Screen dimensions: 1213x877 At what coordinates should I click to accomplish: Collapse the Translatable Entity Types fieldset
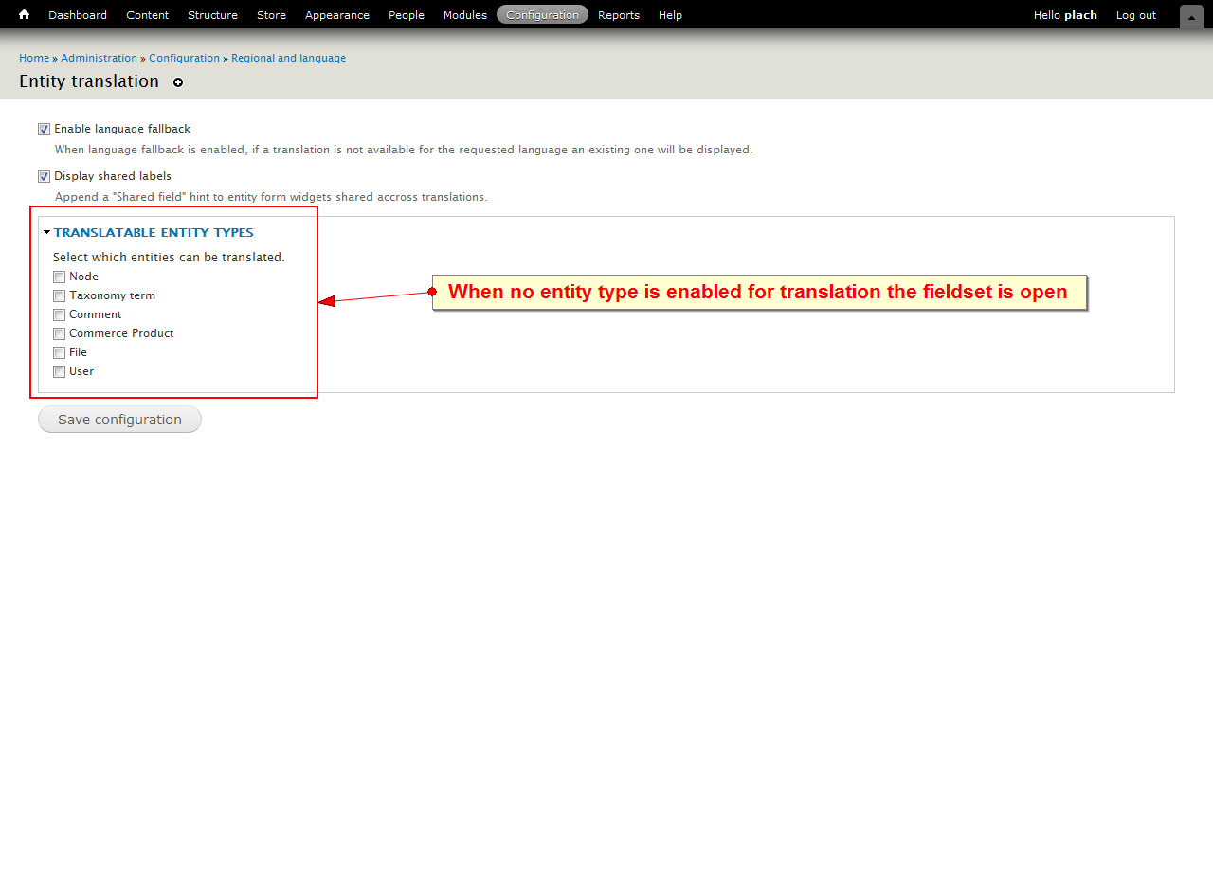pos(154,232)
